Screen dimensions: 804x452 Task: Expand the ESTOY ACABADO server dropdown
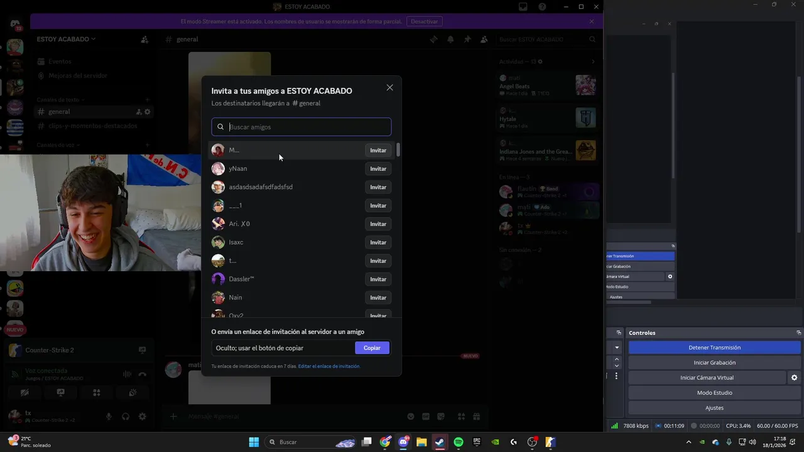tap(66, 39)
